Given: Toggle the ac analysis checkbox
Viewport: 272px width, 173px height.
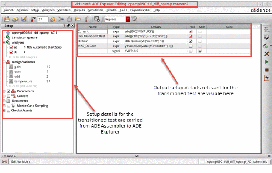Looking at the screenshot, I should (x=11, y=48).
